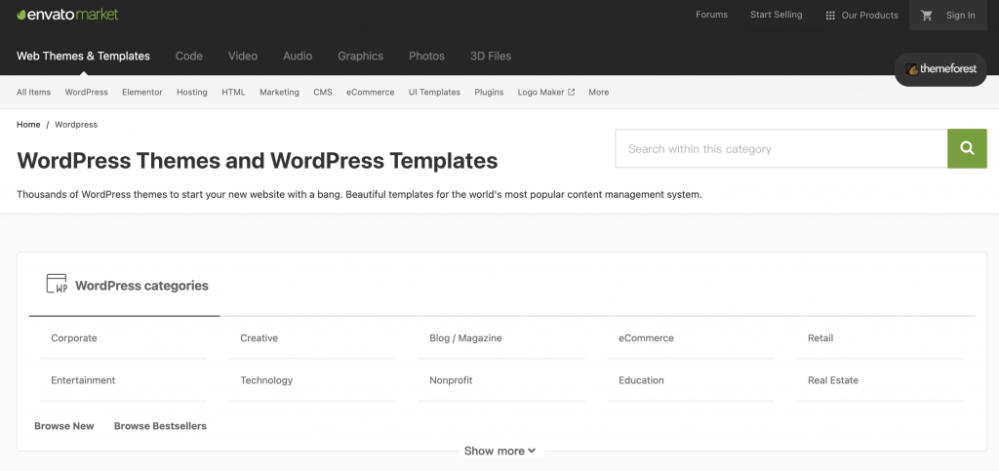Image resolution: width=999 pixels, height=471 pixels.
Task: Open the Plugins submenu item
Action: (489, 92)
